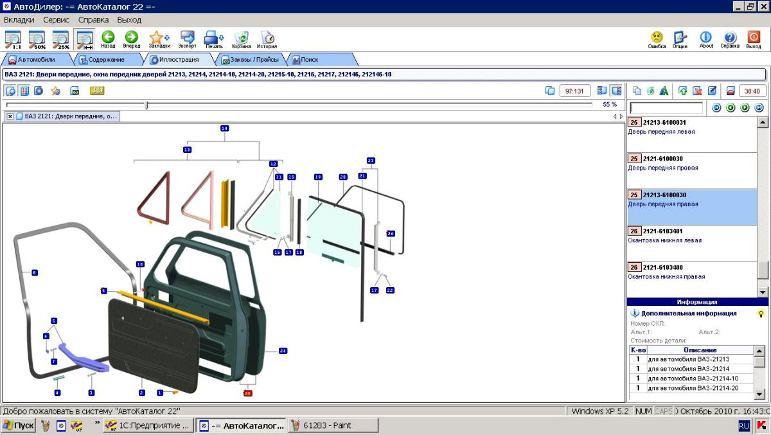Toggle the right parts-list layout icon
This screenshot has width=771, height=435.
(x=617, y=91)
